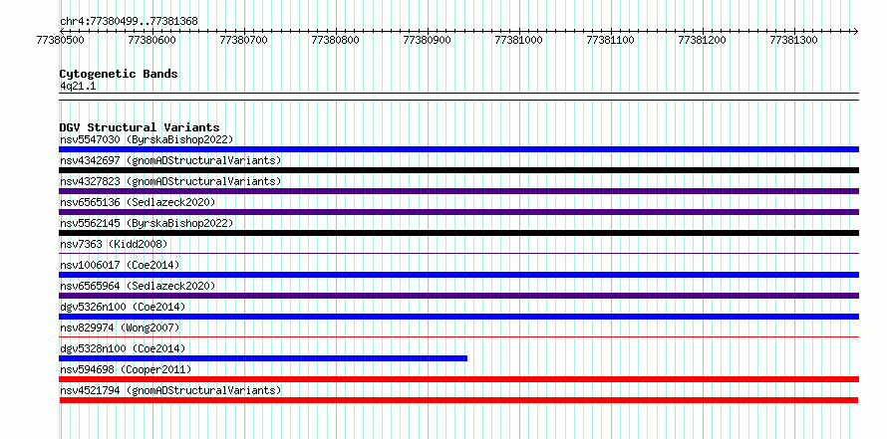This screenshot has width=887, height=439.
Task: Click the nsv6565136 (Sedlazeck2020) label
Action: point(138,202)
